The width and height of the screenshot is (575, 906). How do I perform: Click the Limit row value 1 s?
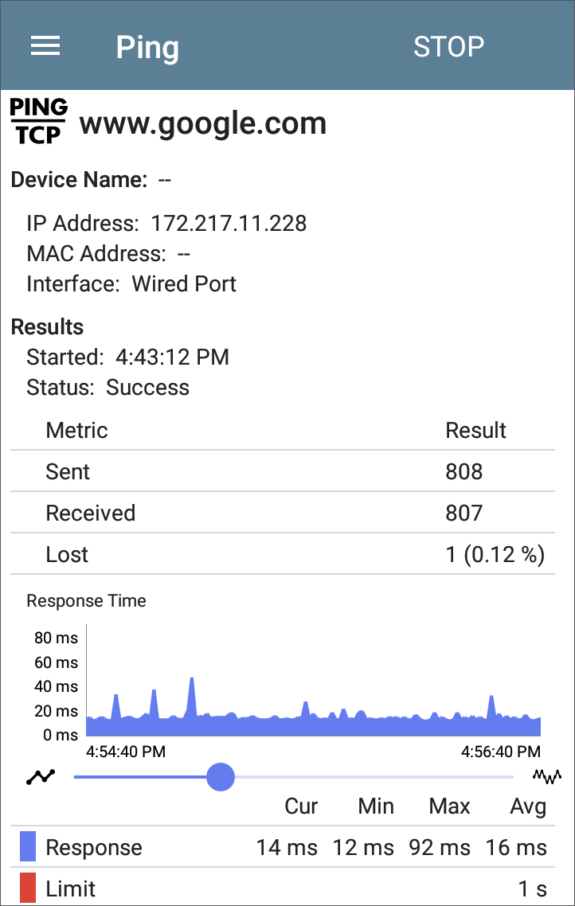(x=532, y=889)
